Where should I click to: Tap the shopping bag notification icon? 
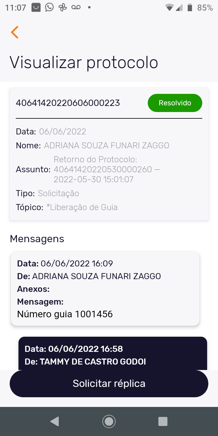click(36, 7)
